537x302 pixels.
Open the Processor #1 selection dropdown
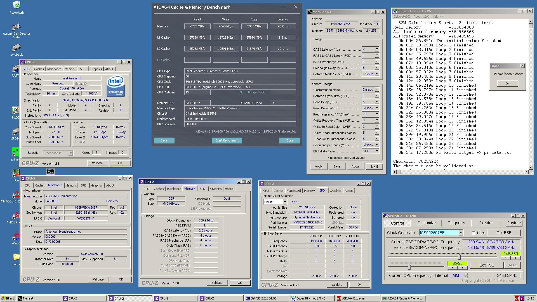(x=70, y=153)
